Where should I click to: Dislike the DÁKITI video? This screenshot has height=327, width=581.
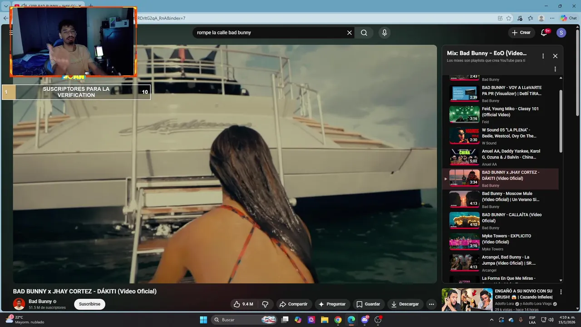click(x=265, y=304)
